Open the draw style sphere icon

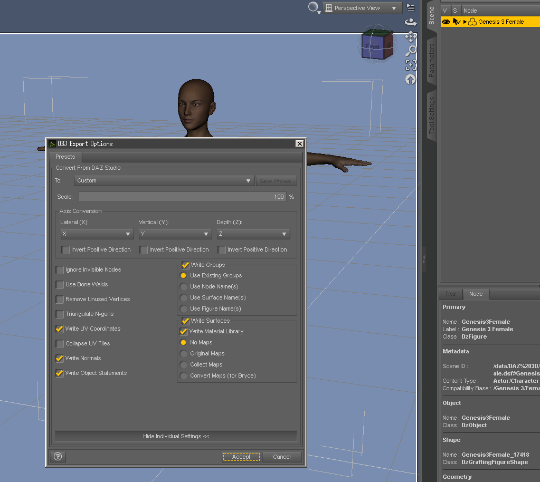click(314, 7)
